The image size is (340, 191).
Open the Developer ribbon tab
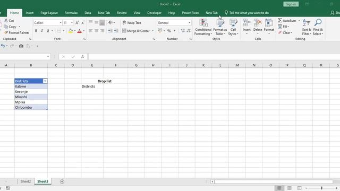[x=154, y=13]
